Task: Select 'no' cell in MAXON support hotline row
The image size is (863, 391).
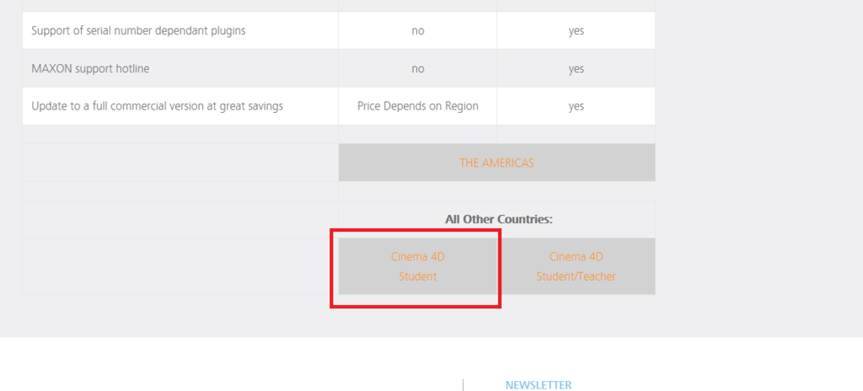Action: tap(418, 69)
